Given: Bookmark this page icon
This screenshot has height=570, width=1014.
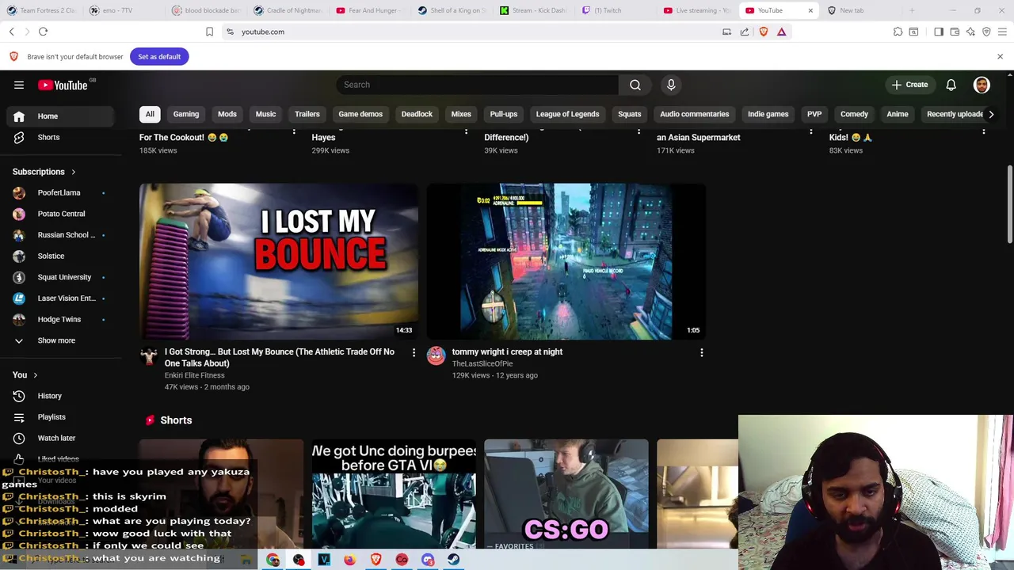Looking at the screenshot, I should [209, 32].
